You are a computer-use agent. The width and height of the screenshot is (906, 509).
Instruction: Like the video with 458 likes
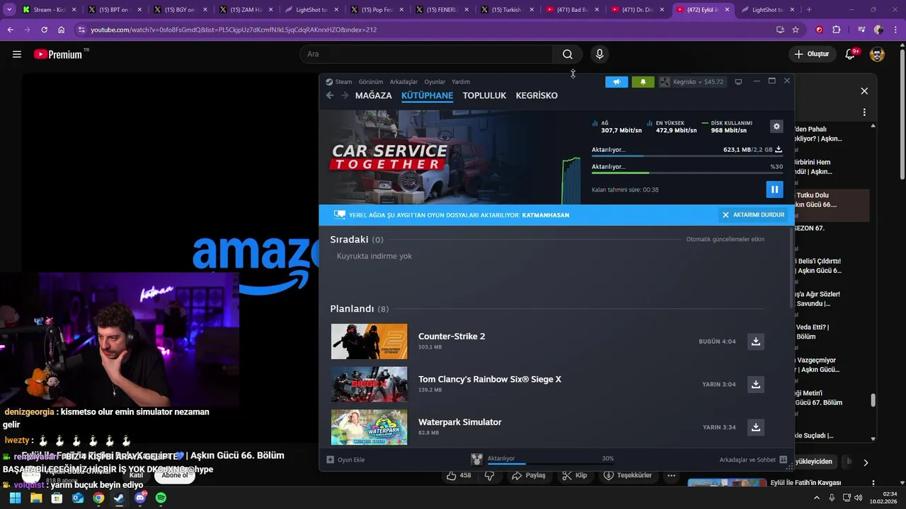(x=459, y=476)
